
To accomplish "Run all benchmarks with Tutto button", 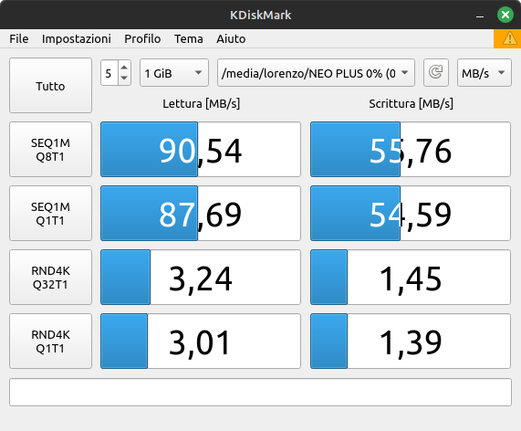I will pos(50,86).
